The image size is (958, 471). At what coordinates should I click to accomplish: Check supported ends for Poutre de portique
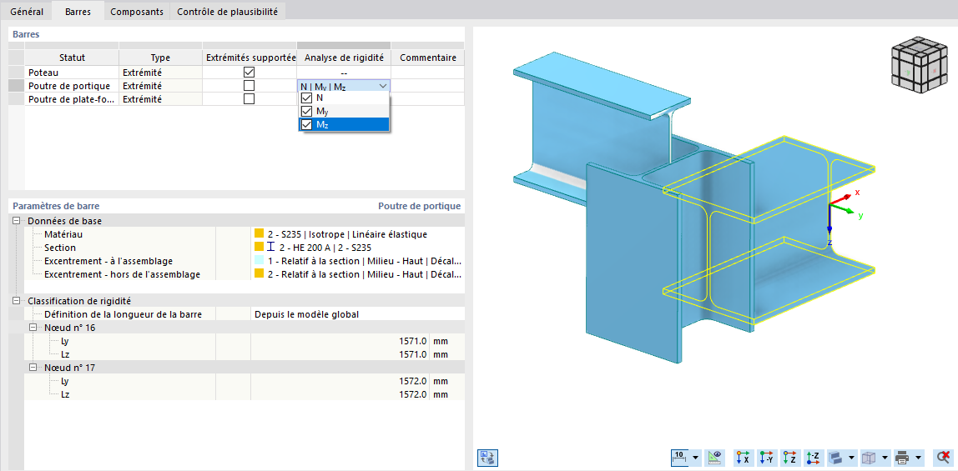pyautogui.click(x=249, y=85)
